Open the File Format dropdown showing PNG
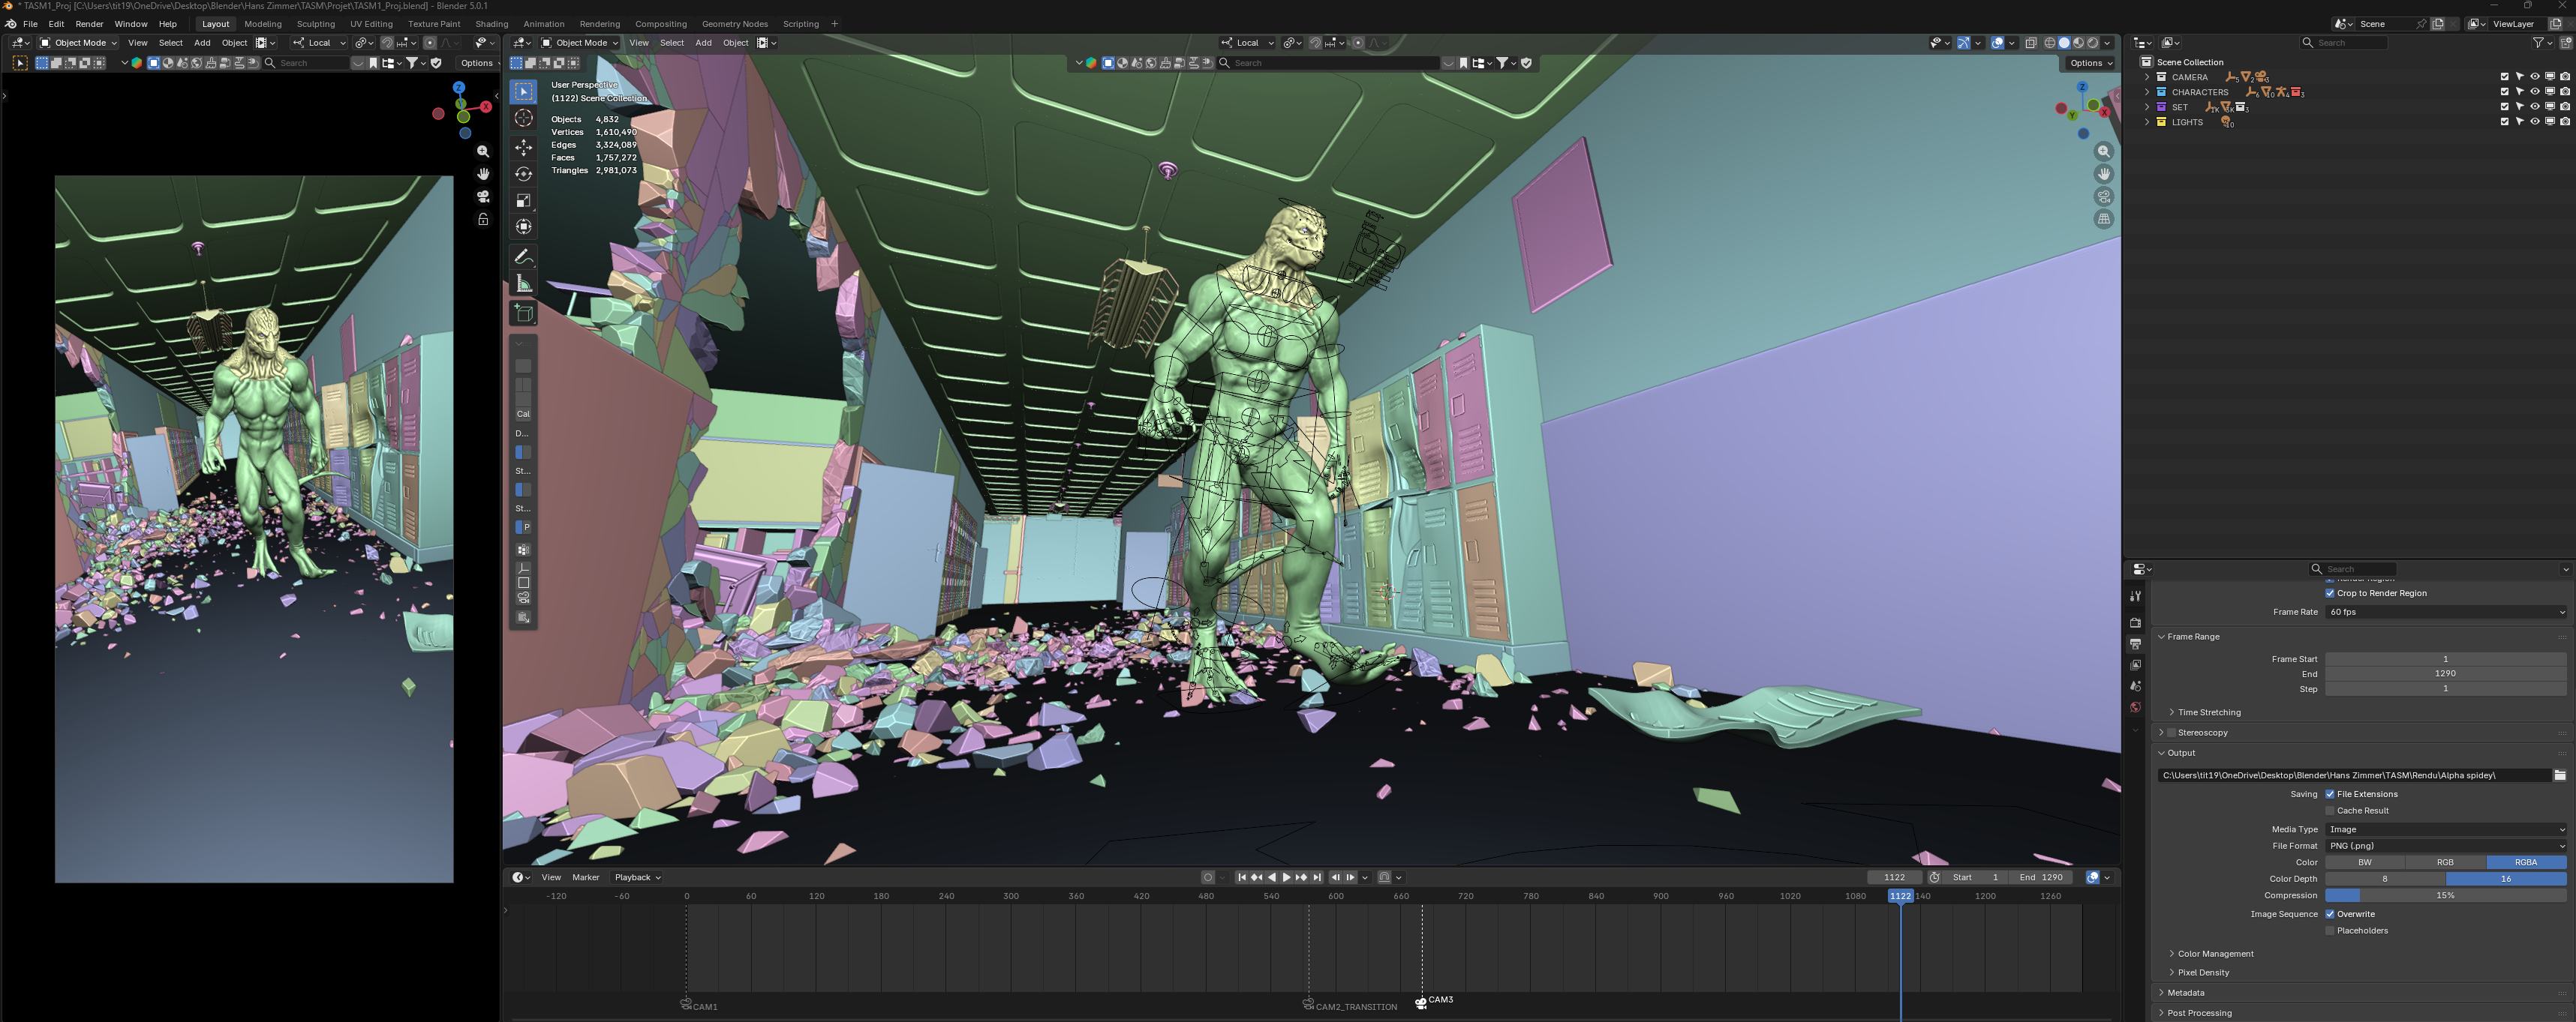This screenshot has height=1022, width=2576. click(x=2447, y=845)
